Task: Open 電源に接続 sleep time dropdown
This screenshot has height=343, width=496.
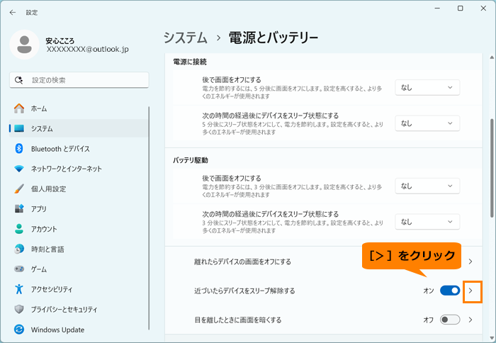Action: [427, 123]
